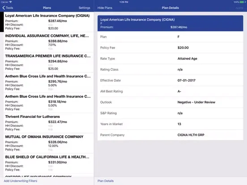Tap the battery indicator in status bar
This screenshot has height=185, width=247.
(242, 2)
